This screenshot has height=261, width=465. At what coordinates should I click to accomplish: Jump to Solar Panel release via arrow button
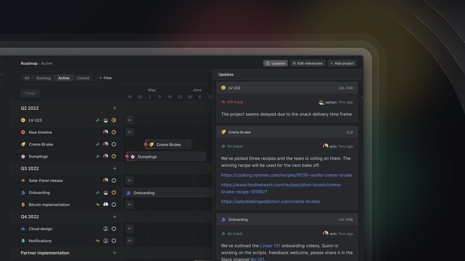[x=130, y=180]
